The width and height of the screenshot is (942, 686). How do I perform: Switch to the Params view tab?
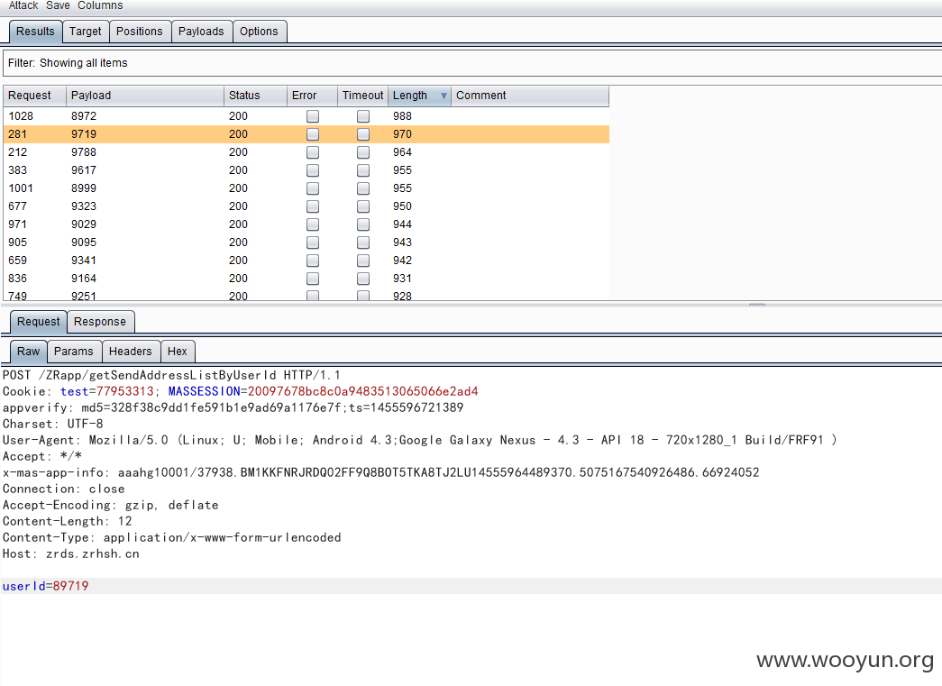(x=73, y=352)
